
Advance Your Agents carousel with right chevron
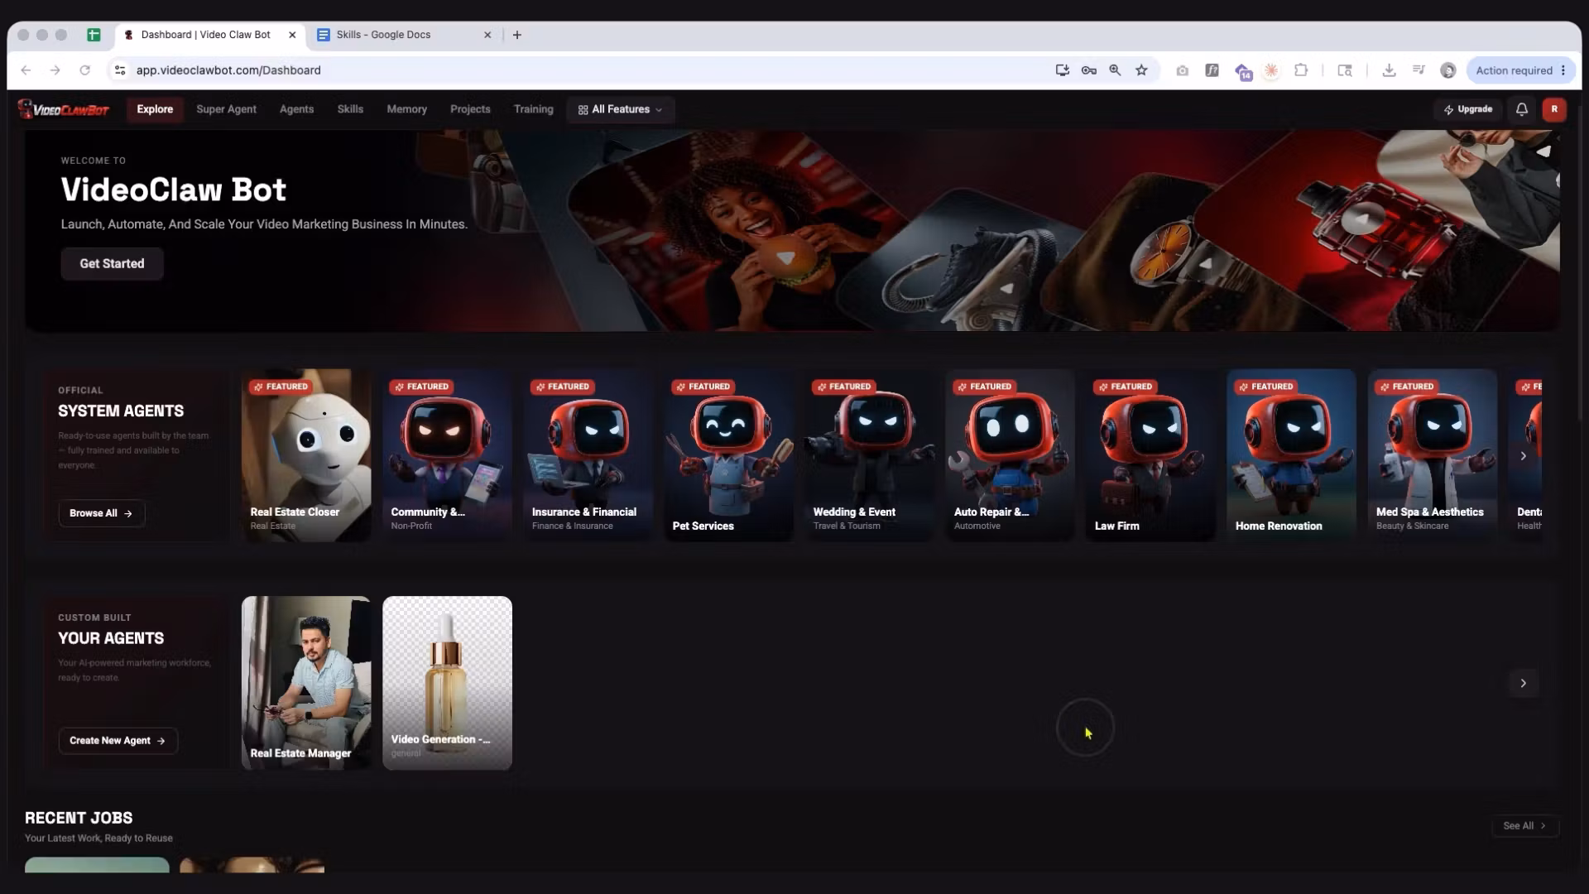[1523, 683]
